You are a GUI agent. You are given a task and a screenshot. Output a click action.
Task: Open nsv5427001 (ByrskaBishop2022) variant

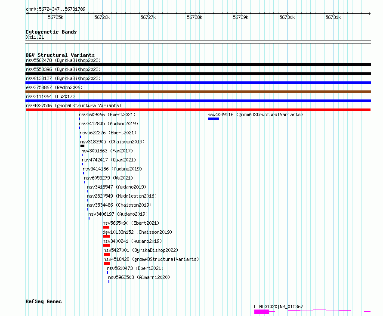tap(141, 250)
